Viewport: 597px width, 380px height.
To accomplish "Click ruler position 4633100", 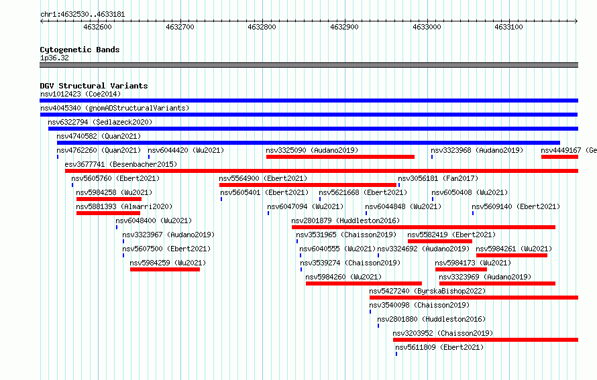I will [508, 27].
